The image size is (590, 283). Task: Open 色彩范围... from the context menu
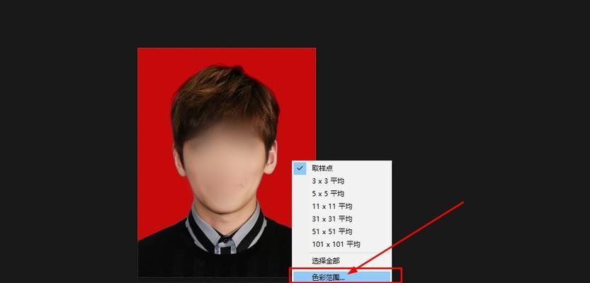click(341, 277)
